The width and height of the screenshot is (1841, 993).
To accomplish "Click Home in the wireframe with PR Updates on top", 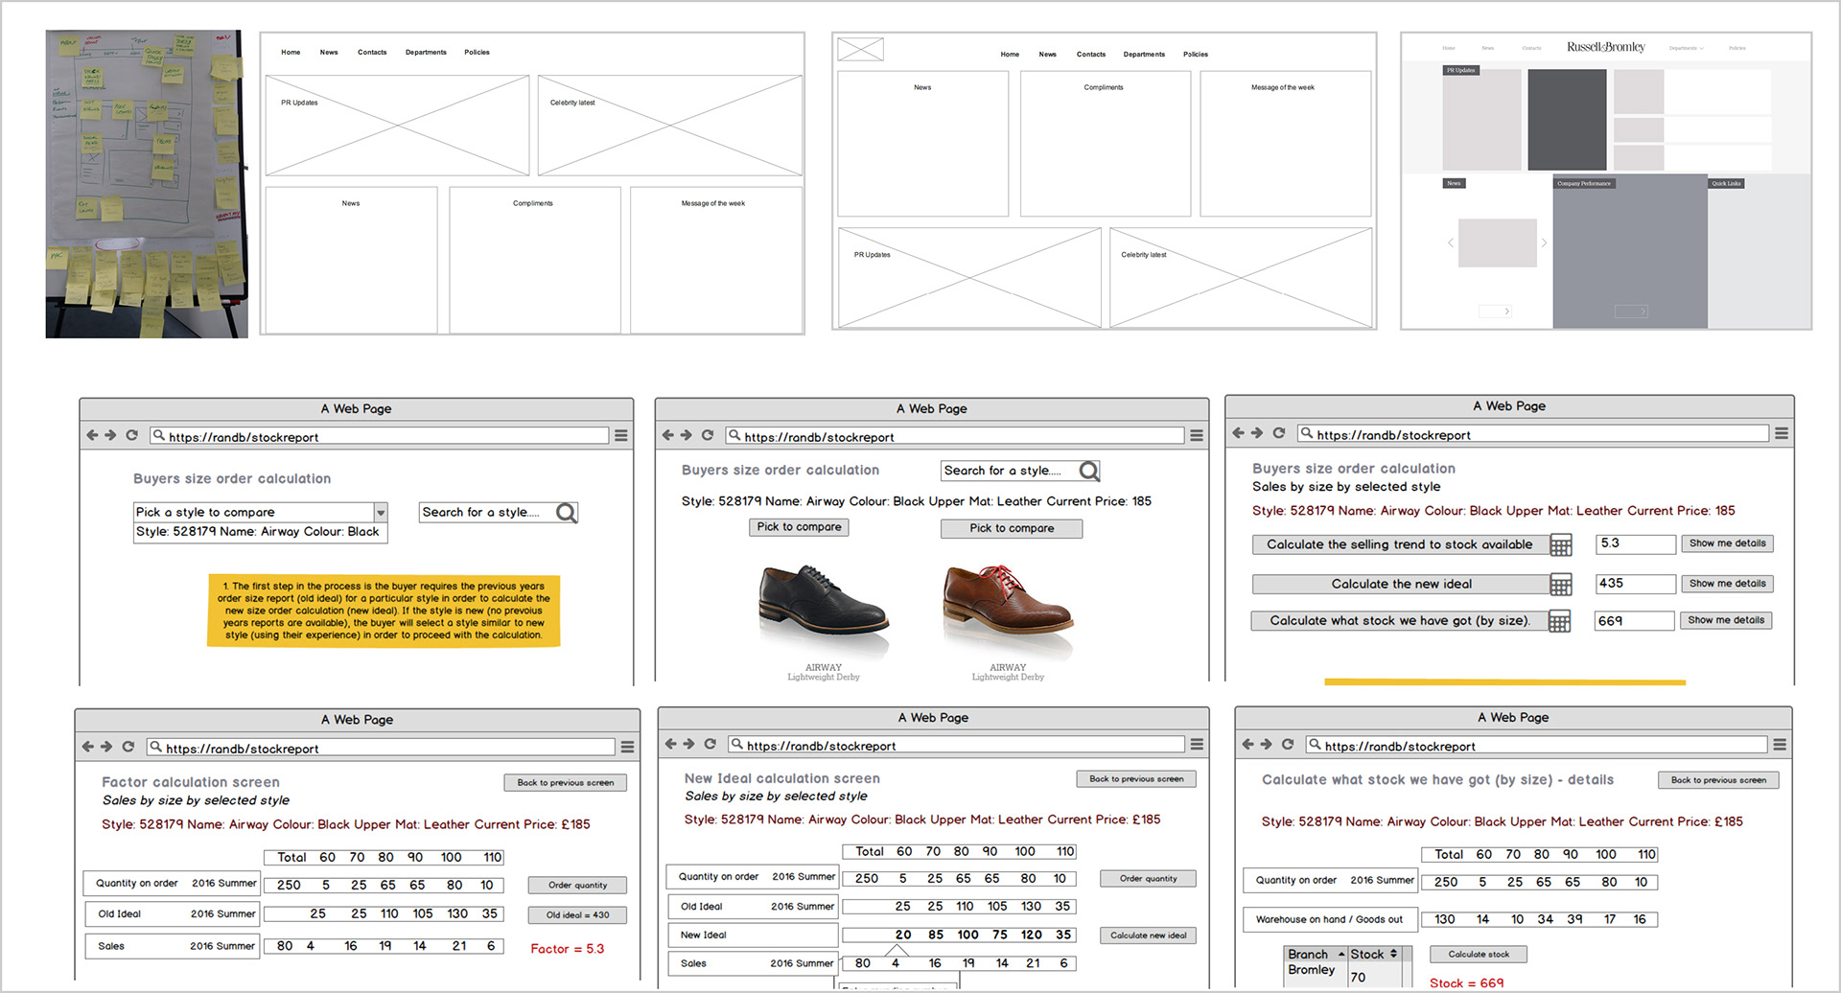I will pyautogui.click(x=291, y=53).
